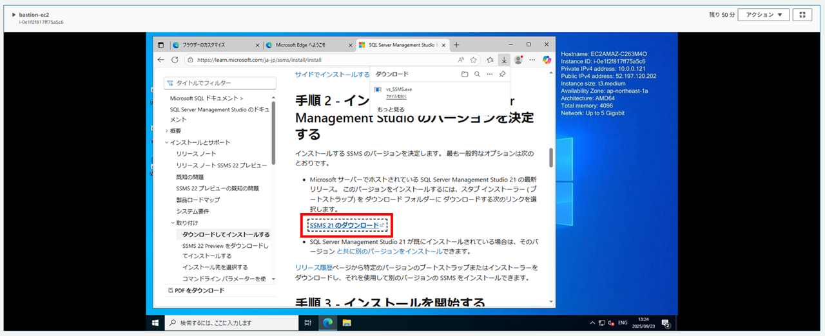Reload the page with the refresh icon
The image size is (825, 336).
click(x=175, y=59)
